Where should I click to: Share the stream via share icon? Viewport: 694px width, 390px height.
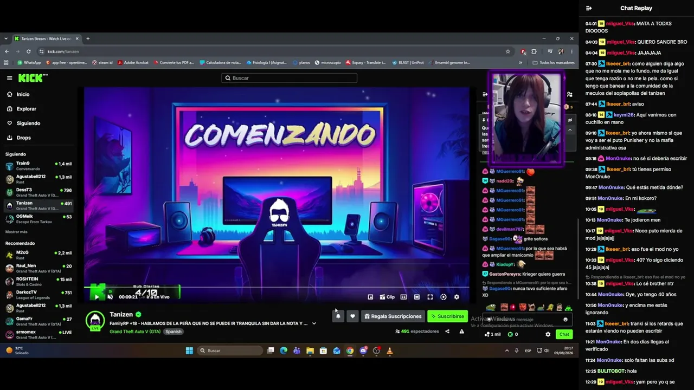[x=447, y=331]
